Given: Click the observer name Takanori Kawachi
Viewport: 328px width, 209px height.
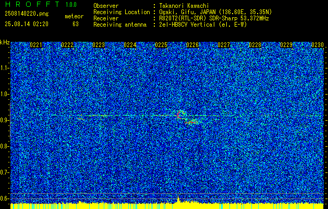Looking at the screenshot, I should pyautogui.click(x=184, y=6).
